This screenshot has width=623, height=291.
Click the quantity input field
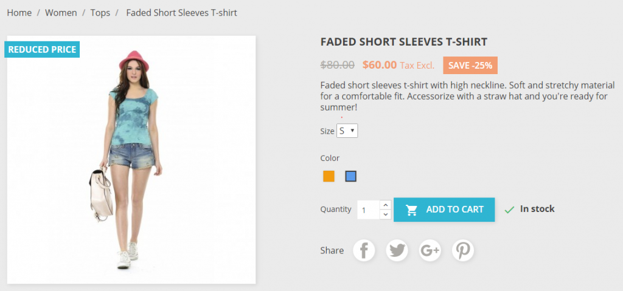[368, 210]
